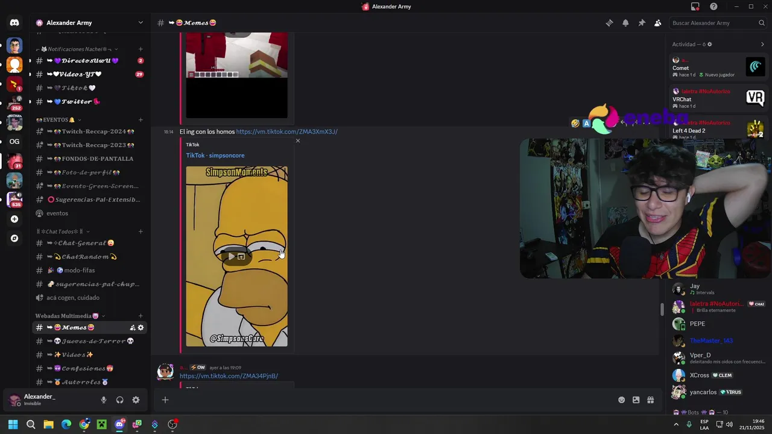772x434 pixels.
Task: Open tiktok link ZMA34PjnB
Action: point(229,376)
